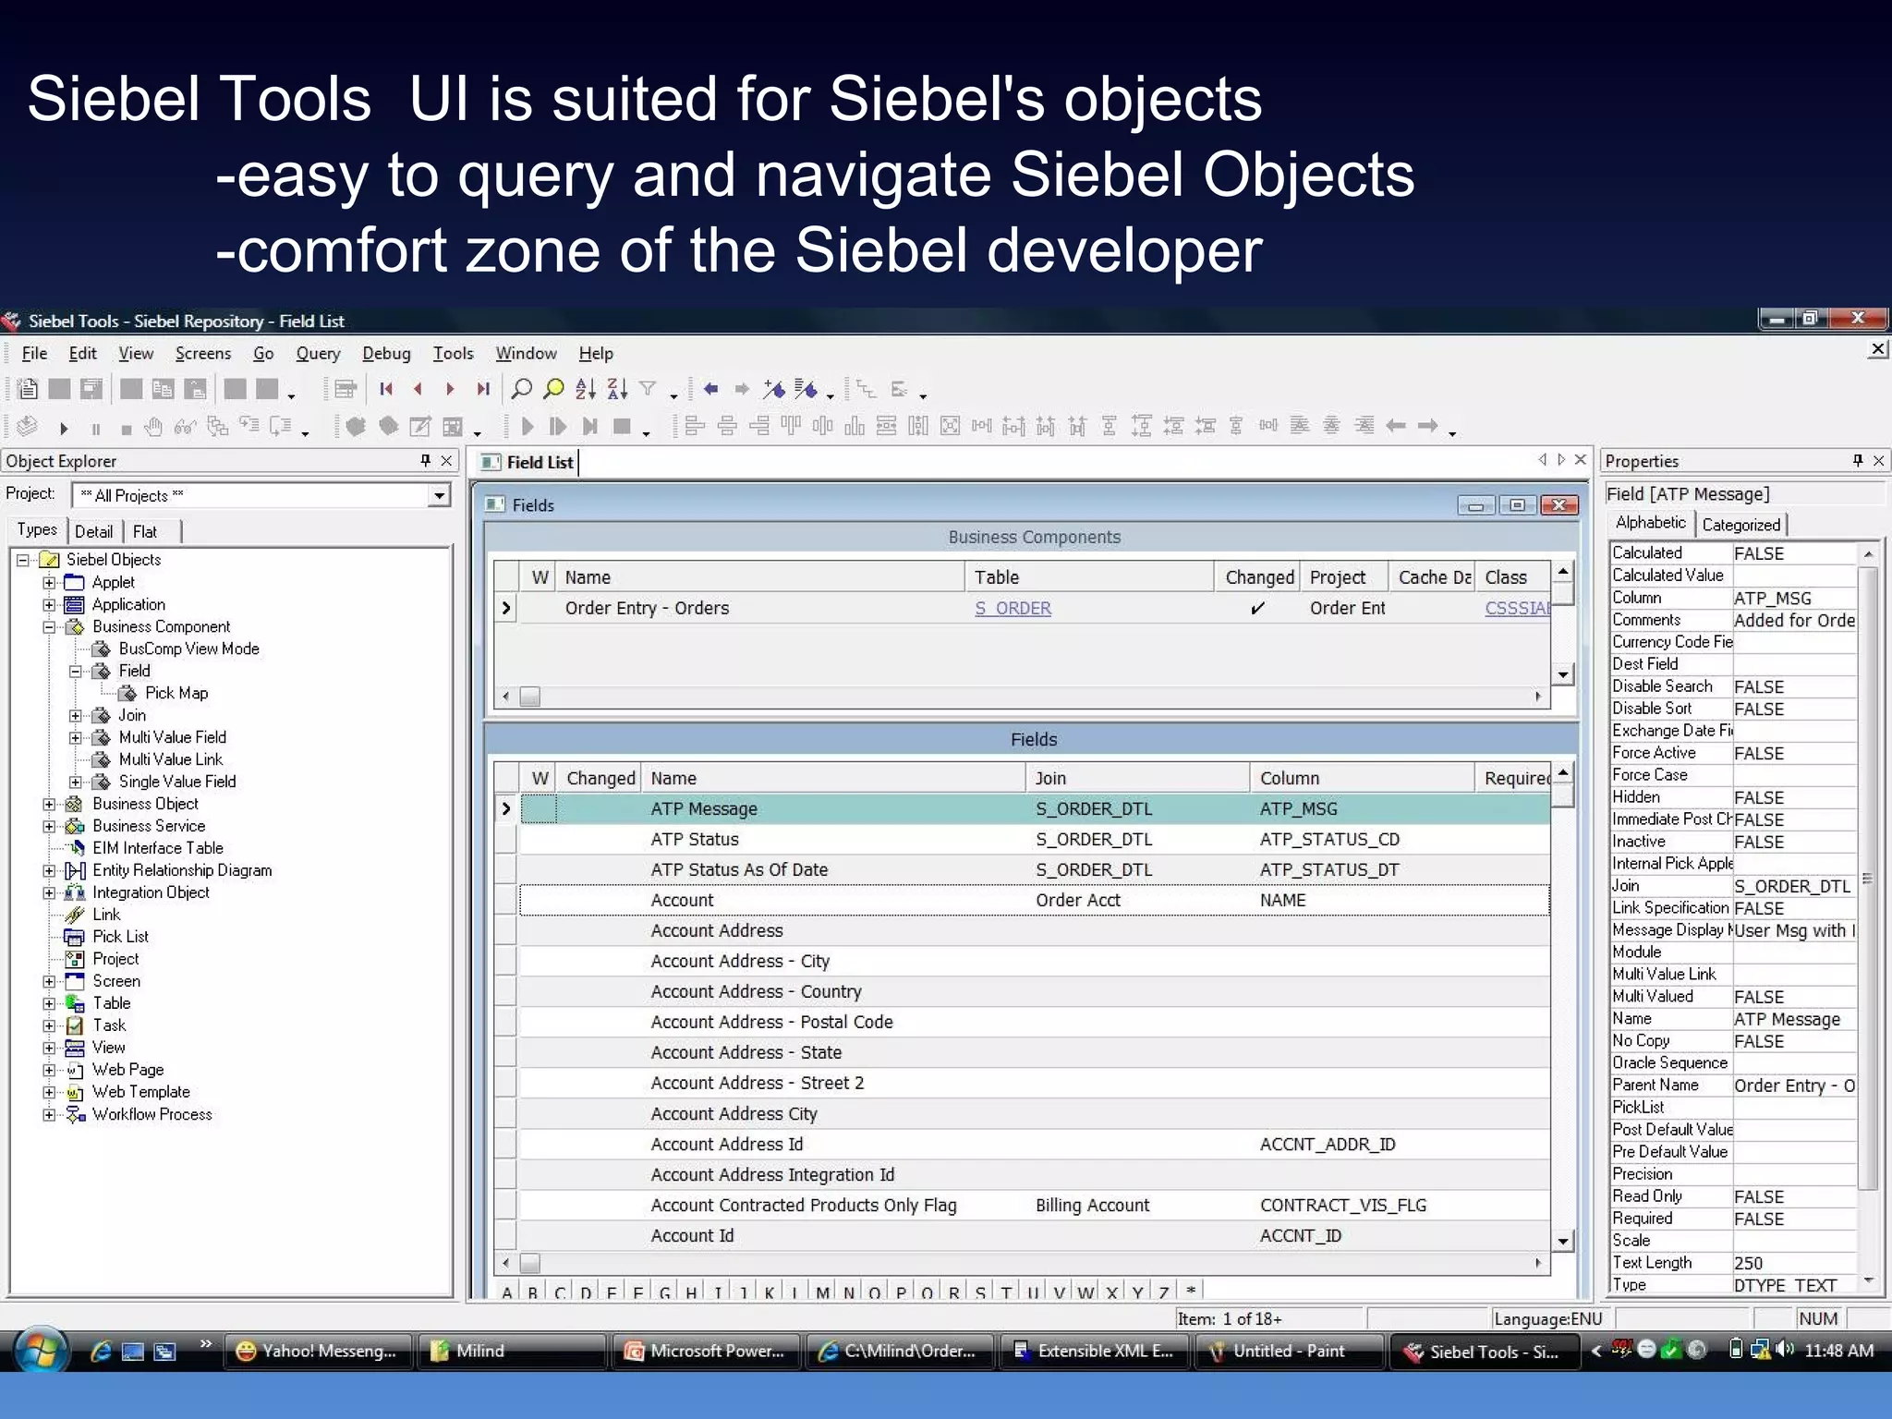Click Business Components horizontal scrollbar thumb

click(x=529, y=697)
